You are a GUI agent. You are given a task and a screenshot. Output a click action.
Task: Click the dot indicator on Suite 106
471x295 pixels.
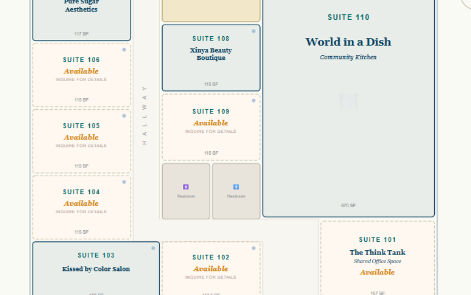(124, 50)
